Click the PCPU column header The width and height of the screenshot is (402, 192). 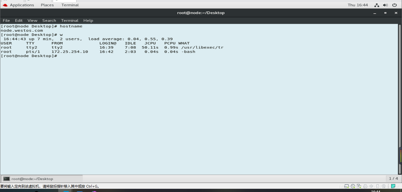170,43
